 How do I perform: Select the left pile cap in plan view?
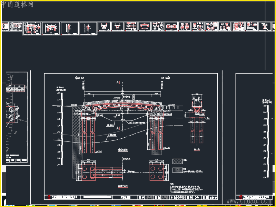89,172
